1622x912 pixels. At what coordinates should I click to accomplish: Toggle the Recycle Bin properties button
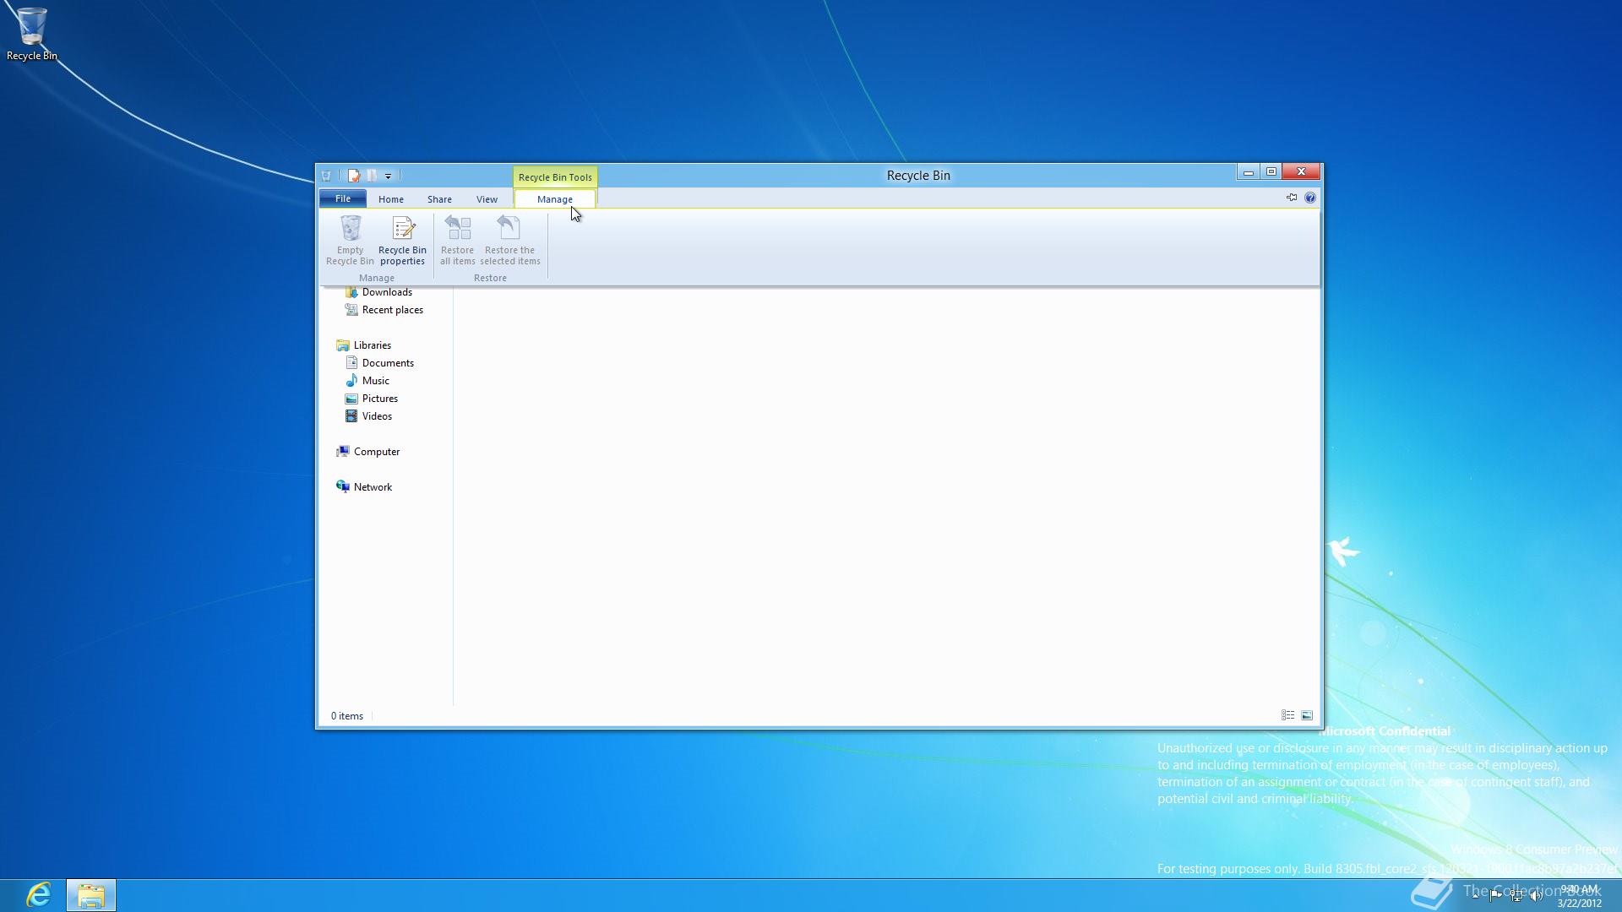coord(402,238)
